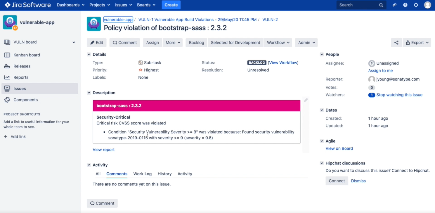Click the bottom Comment button
Screen dimensions: 435x213
(x=102, y=203)
